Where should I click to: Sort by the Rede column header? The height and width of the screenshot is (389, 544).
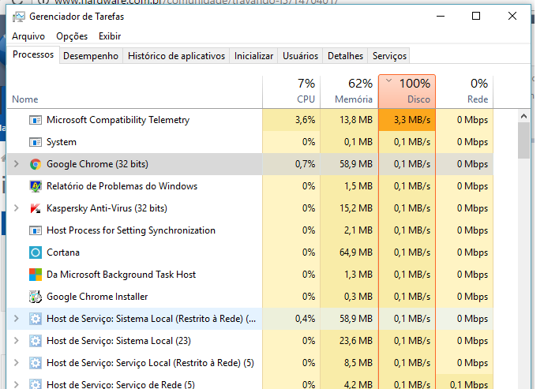(465, 92)
